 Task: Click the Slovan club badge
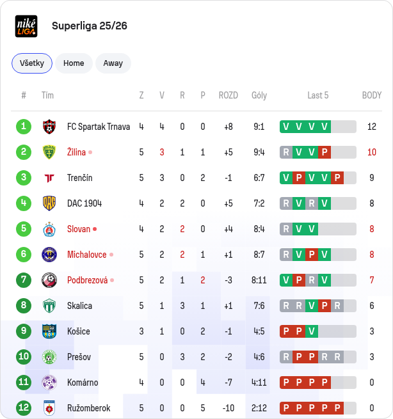pos(49,229)
